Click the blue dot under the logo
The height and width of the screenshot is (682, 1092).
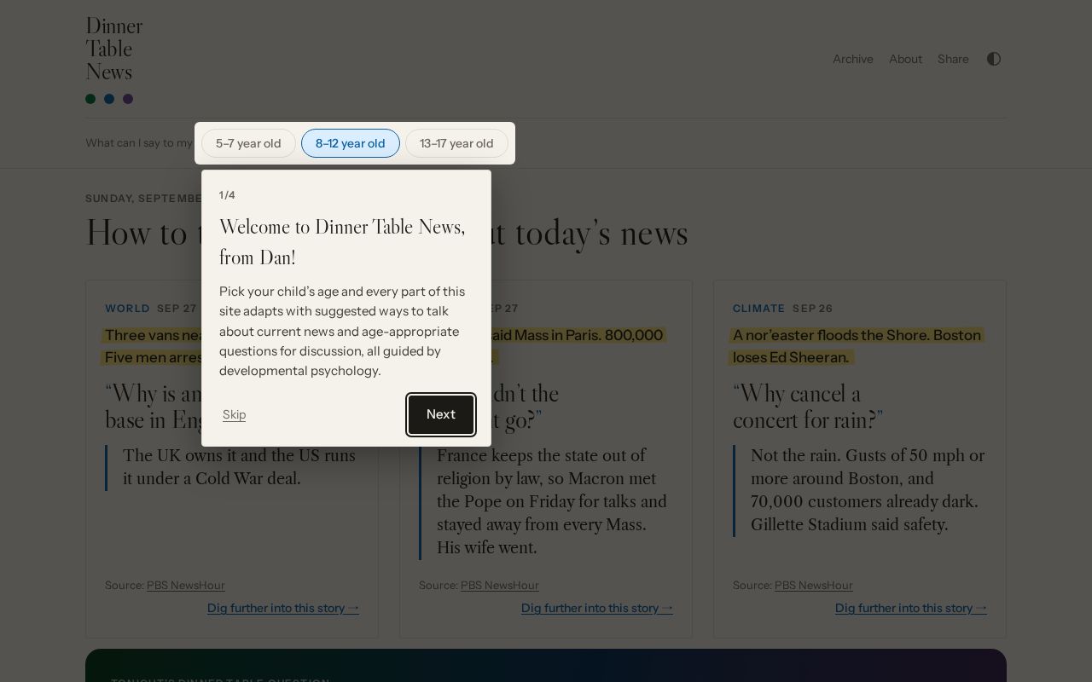[x=109, y=99]
